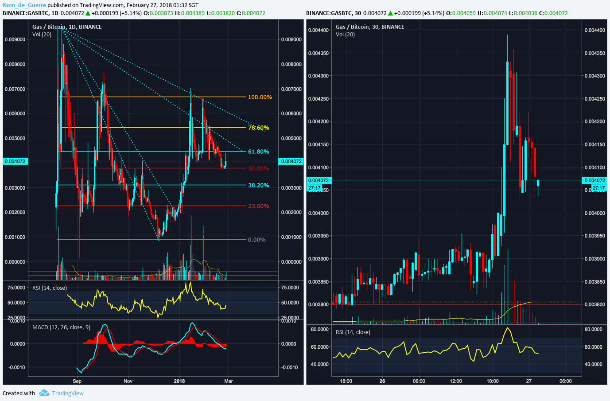Select the 100.00% Fibonacci level label
This screenshot has height=401, width=610.
click(x=260, y=97)
